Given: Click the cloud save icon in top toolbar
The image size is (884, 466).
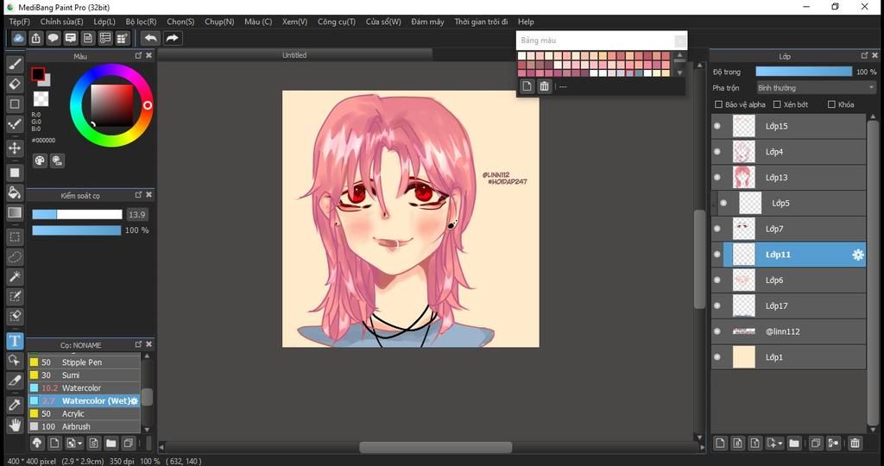Looking at the screenshot, I should (19, 38).
